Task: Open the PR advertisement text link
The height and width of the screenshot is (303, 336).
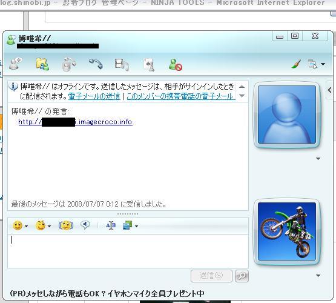Action: coord(107,293)
